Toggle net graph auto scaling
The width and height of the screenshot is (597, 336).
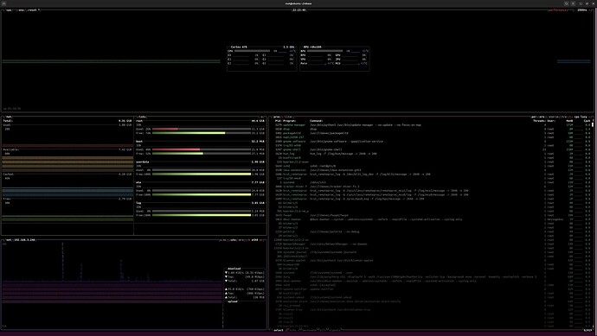pos(232,240)
